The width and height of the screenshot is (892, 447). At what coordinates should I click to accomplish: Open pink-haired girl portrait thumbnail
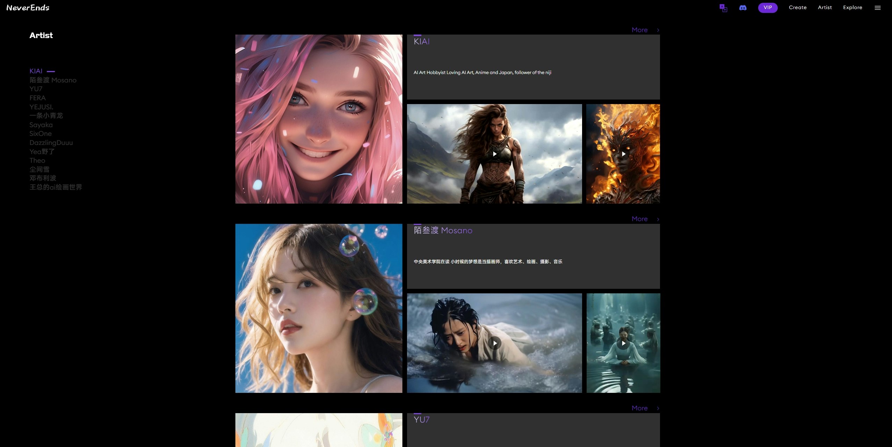click(x=319, y=119)
